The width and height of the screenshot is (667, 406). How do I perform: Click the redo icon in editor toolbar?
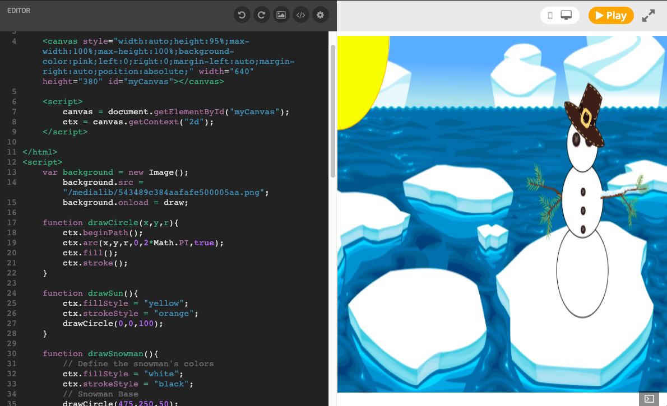tap(261, 15)
